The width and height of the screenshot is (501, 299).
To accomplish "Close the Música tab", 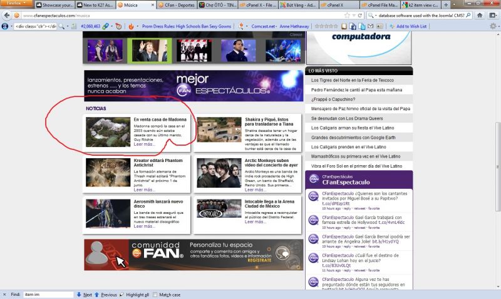I will tap(152, 5).
